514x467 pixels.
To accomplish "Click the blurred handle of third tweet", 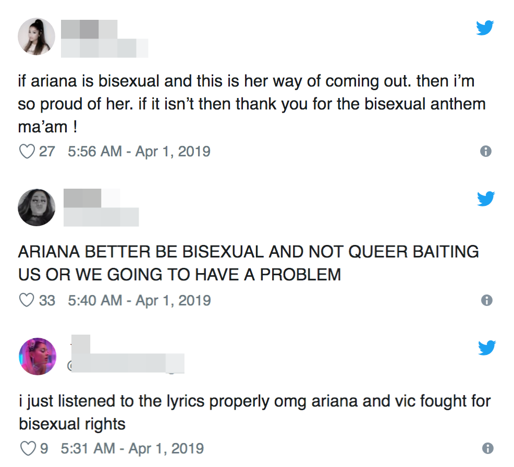I will [x=128, y=363].
